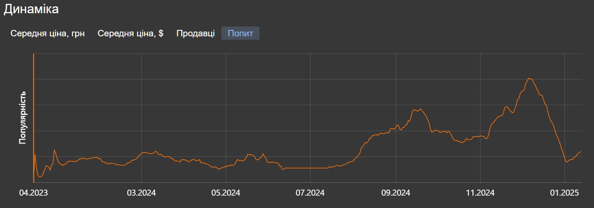Viewport: 594px width, 208px height.
Task: Pick the 07.2024 date label
Action: [x=310, y=193]
